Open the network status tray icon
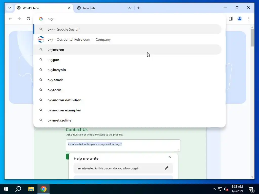This screenshot has width=259, height=194. coord(220,189)
